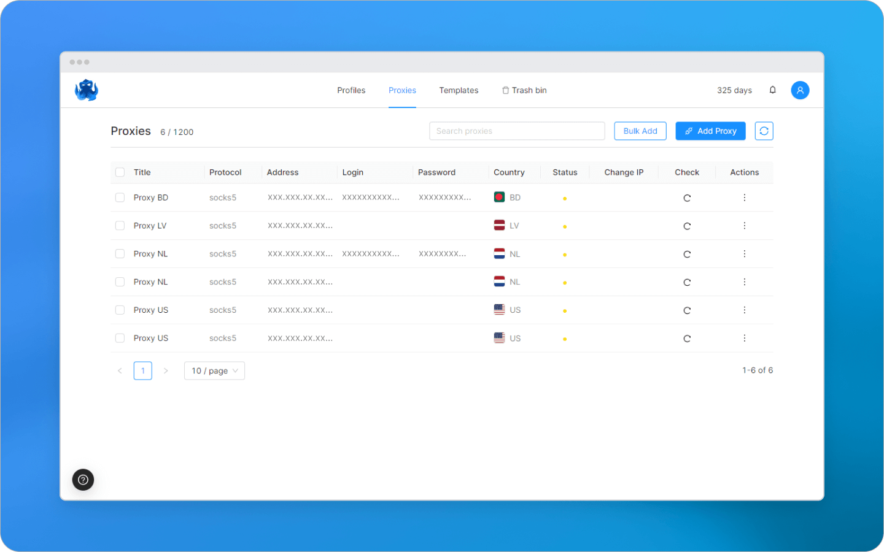The image size is (884, 552).
Task: Click the blue octopus logo
Action: click(87, 90)
